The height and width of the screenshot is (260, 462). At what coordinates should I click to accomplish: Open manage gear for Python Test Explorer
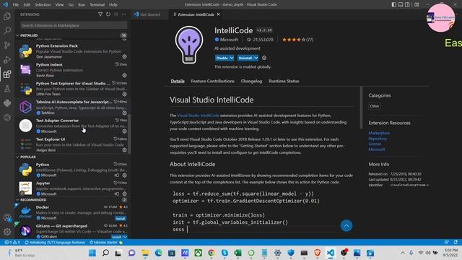[x=125, y=94]
